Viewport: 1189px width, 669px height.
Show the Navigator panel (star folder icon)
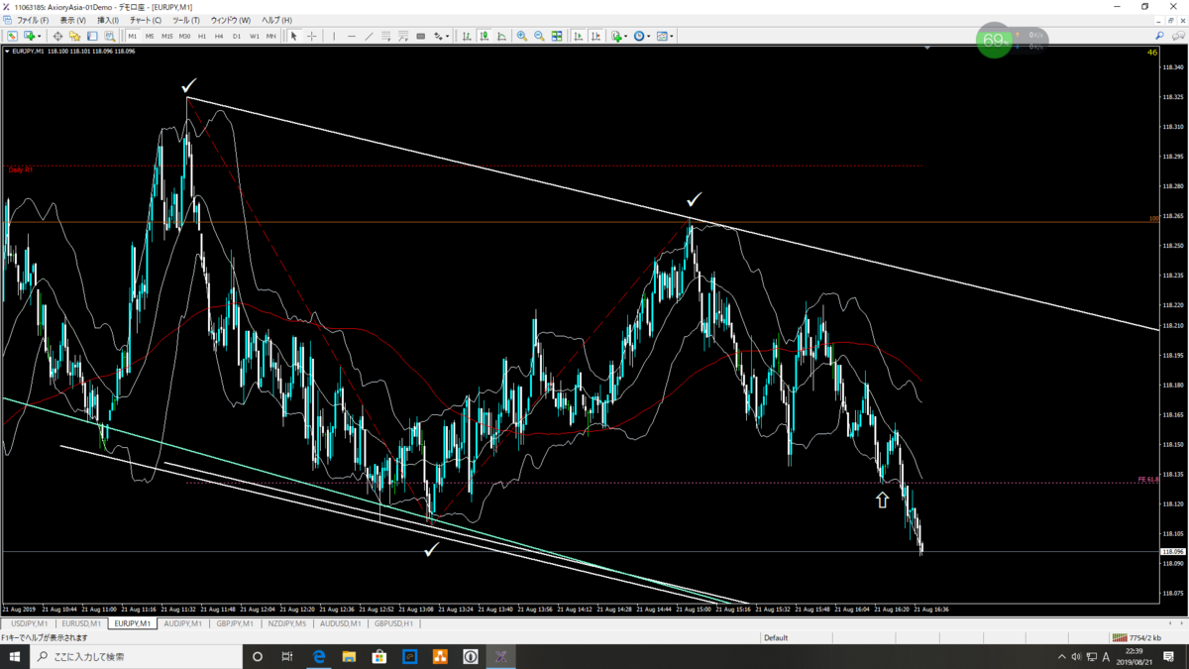pos(75,36)
